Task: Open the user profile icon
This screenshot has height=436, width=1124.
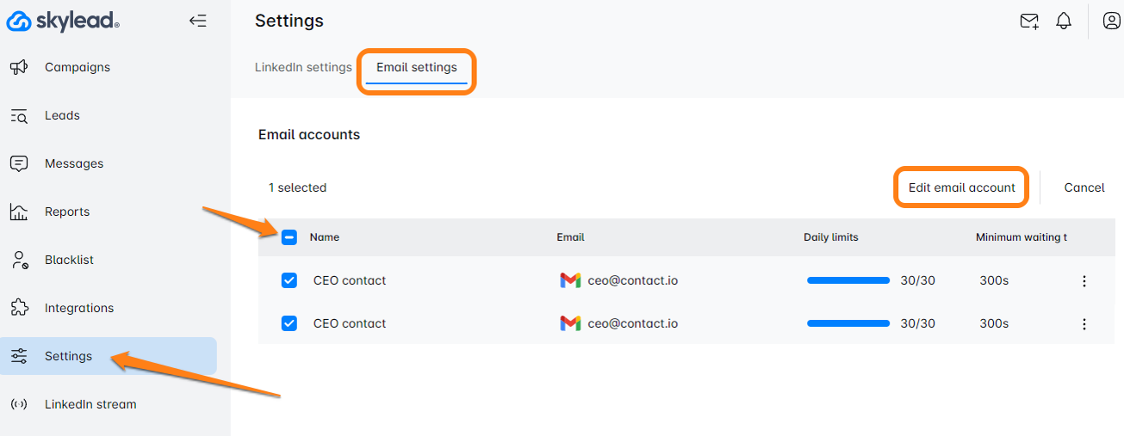Action: pyautogui.click(x=1111, y=21)
